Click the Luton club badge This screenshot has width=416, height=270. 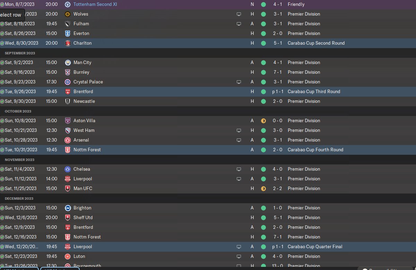(x=68, y=256)
